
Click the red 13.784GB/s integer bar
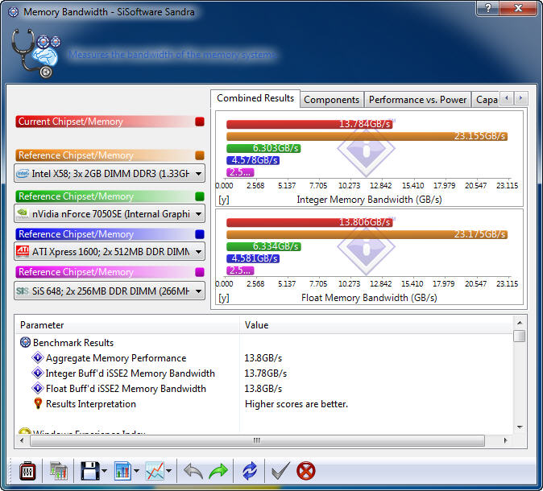[x=309, y=124]
